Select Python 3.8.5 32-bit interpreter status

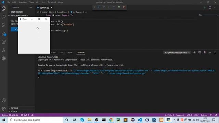[x=10, y=115]
